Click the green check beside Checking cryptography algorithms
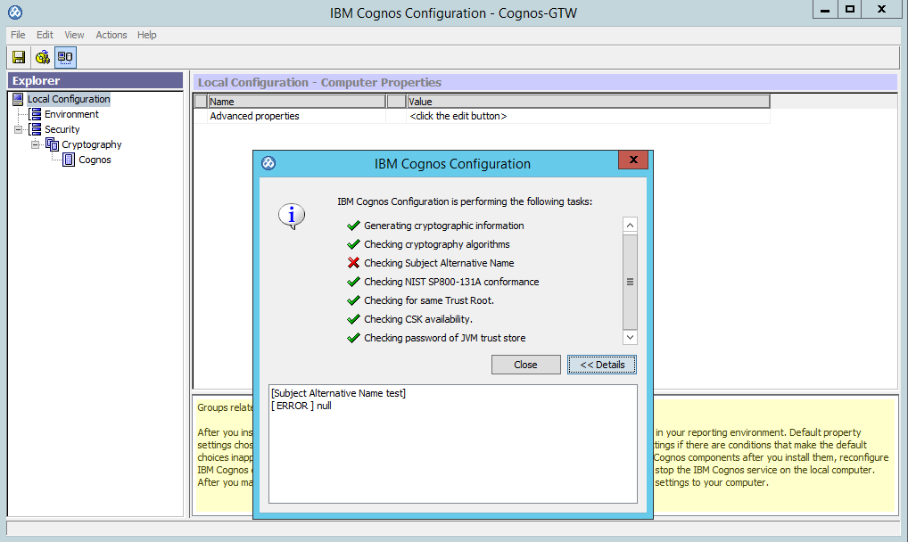The width and height of the screenshot is (908, 542). click(353, 244)
